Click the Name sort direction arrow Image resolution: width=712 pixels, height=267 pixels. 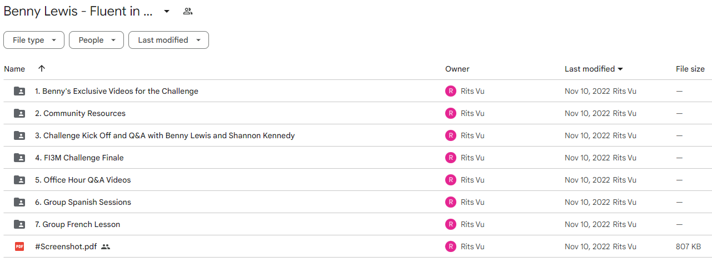[42, 69]
